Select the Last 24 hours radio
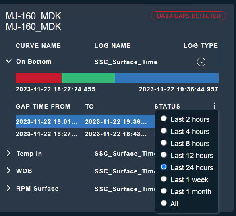Image resolution: width=236 pixels, height=216 pixels. [164, 167]
